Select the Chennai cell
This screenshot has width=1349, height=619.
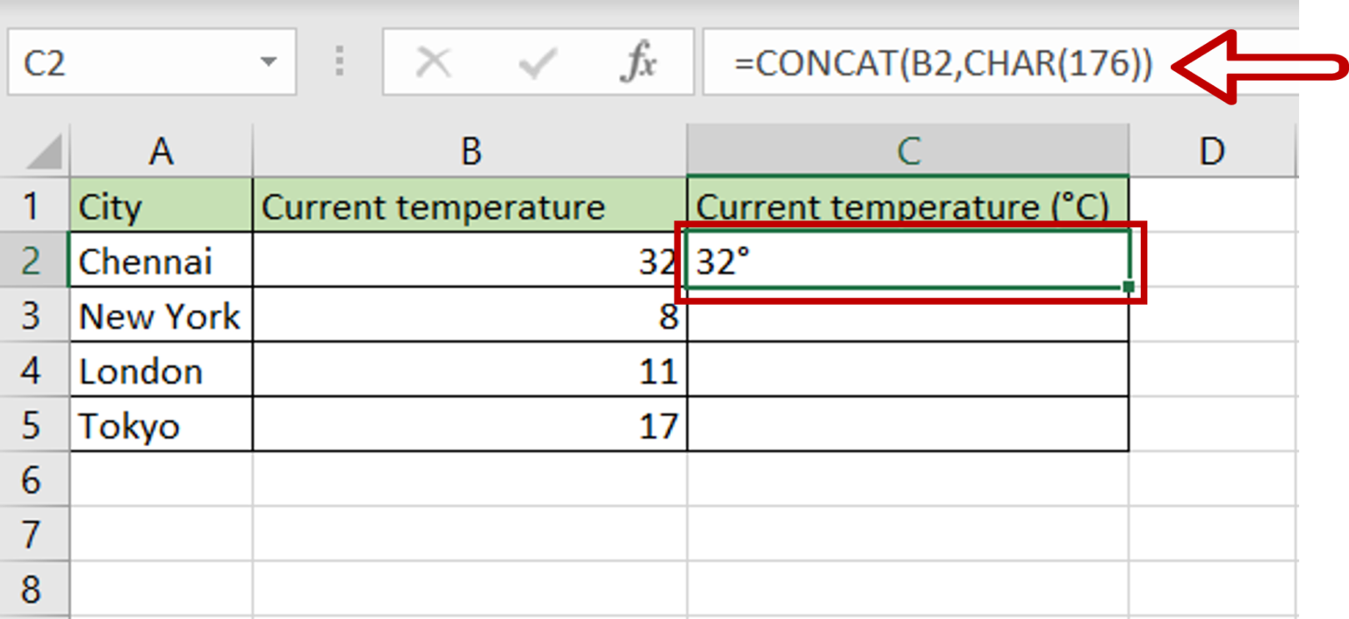tap(162, 260)
